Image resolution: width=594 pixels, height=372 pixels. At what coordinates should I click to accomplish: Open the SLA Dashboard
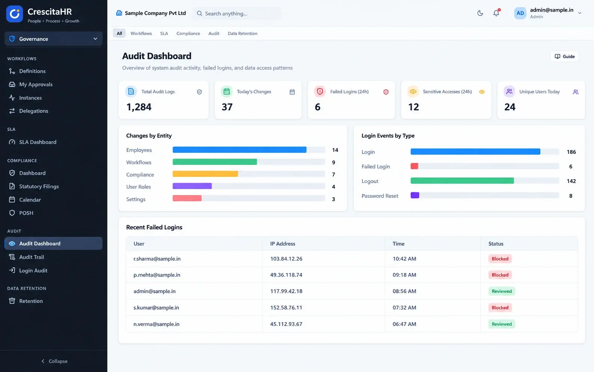[x=54, y=142]
